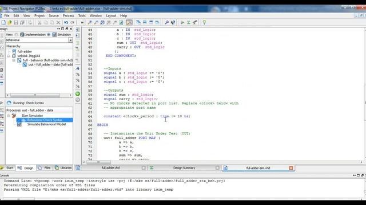
Task: Click 'uut: full_adder PORT MAP' line
Action: (132, 138)
